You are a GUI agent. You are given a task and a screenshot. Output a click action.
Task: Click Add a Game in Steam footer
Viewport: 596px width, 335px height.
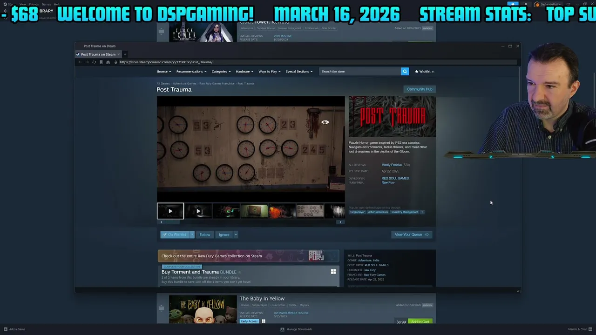[14, 329]
